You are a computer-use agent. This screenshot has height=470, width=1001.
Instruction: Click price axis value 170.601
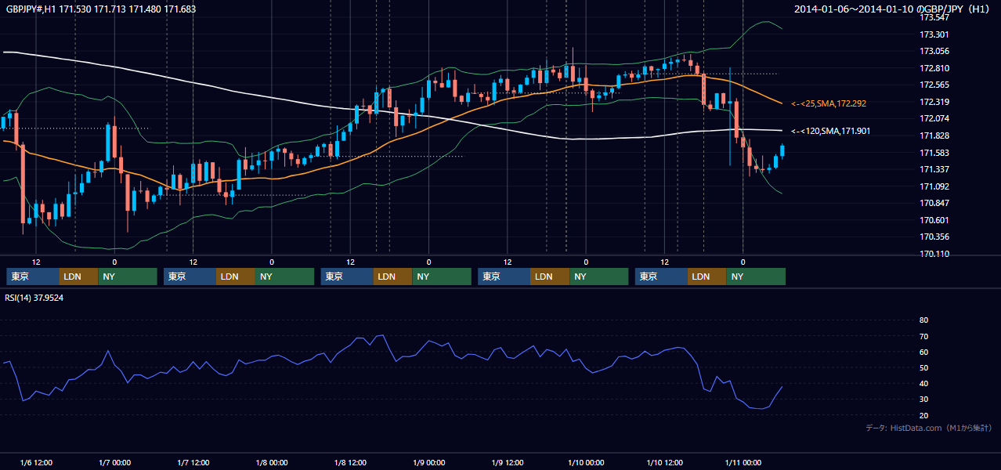tap(934, 220)
